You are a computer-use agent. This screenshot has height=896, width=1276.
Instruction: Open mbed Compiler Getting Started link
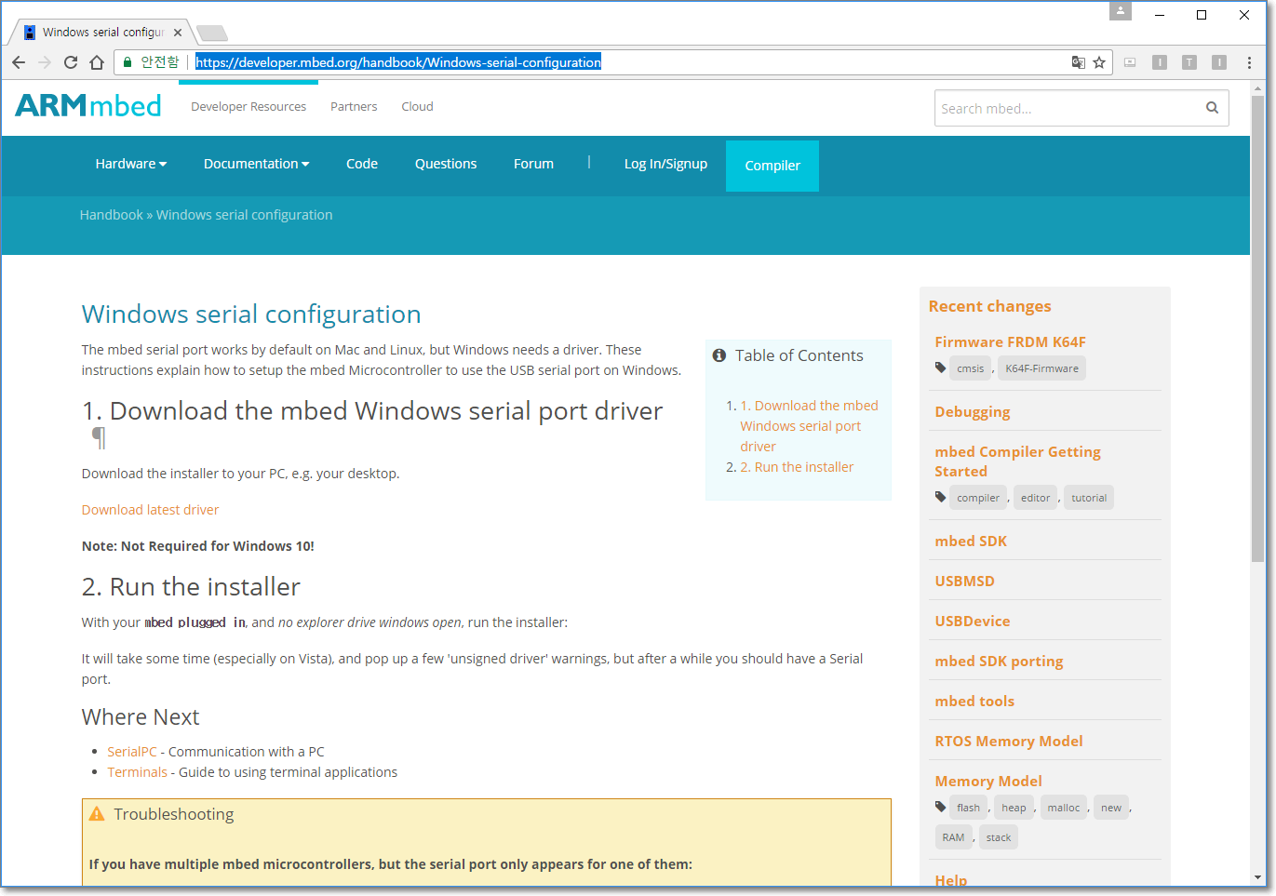point(1017,461)
